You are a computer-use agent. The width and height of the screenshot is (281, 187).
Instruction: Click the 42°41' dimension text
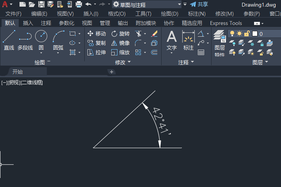tap(161, 121)
